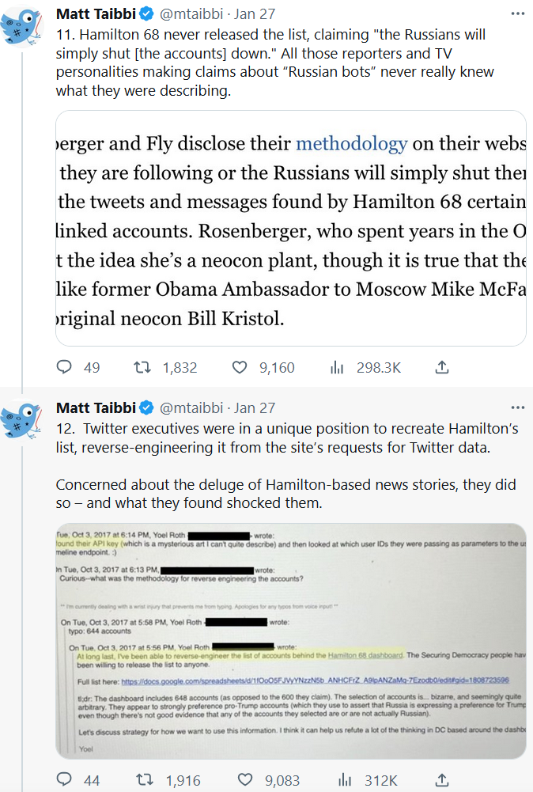Screen dimensions: 533x792
Task: Share tweet 11 via share icon
Action: tap(442, 368)
